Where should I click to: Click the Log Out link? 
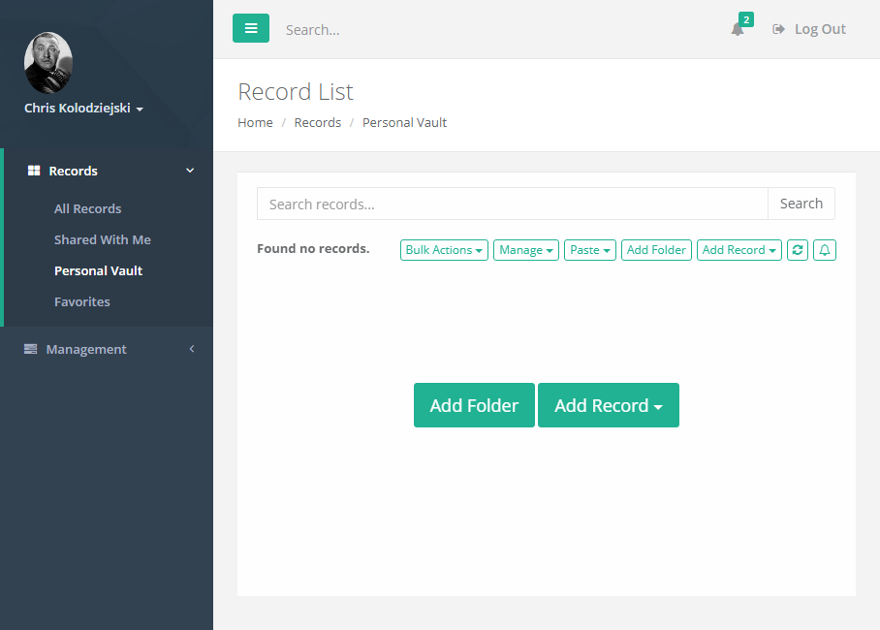809,29
